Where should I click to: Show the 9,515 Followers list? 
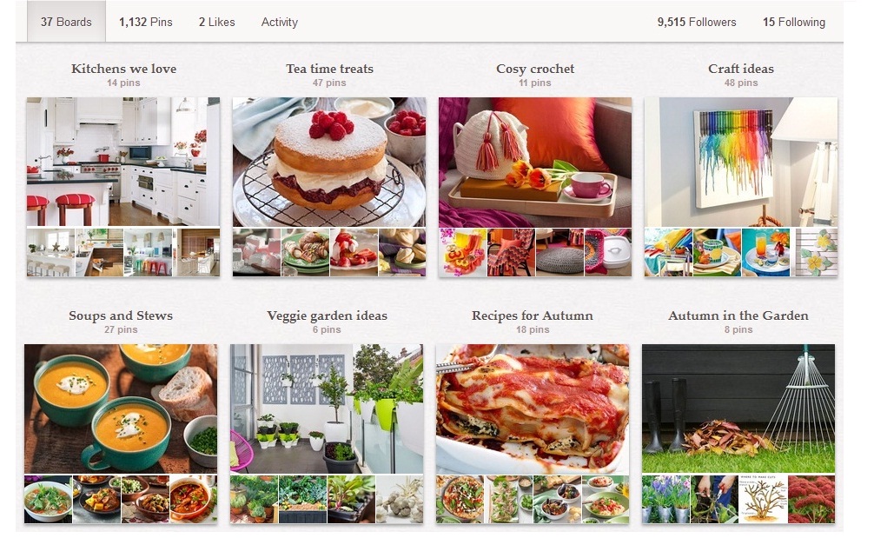pyautogui.click(x=696, y=22)
